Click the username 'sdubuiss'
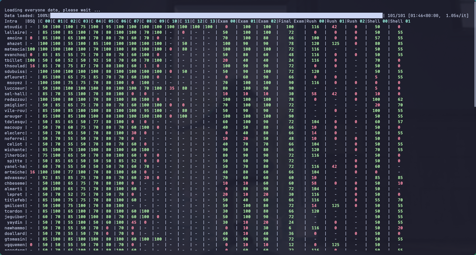The width and height of the screenshot is (476, 255). [x=15, y=71]
